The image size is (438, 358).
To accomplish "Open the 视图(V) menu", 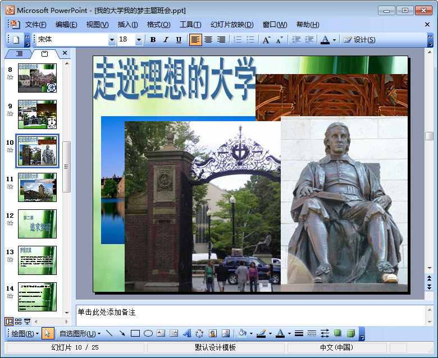I will (97, 25).
